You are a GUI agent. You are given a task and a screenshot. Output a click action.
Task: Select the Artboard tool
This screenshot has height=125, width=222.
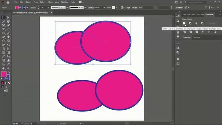3,64
